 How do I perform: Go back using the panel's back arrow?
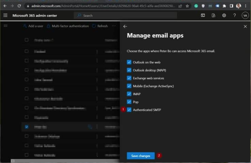coord(125,26)
